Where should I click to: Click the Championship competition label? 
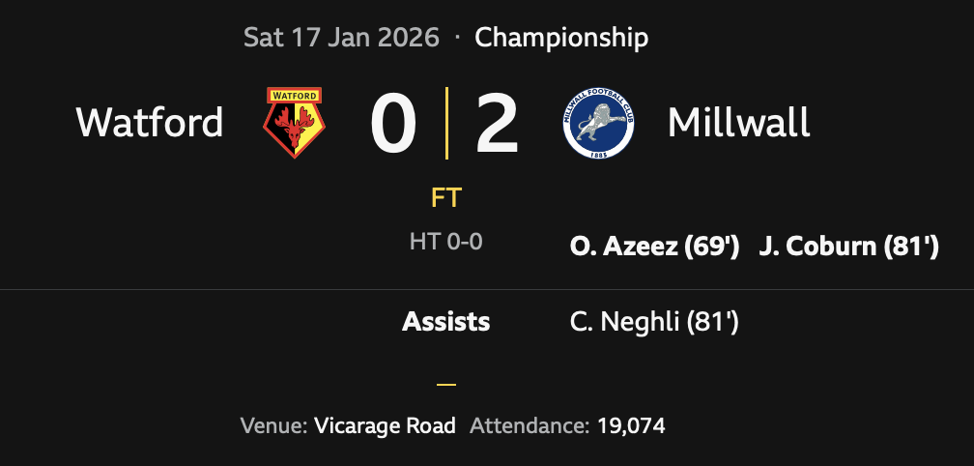(561, 38)
